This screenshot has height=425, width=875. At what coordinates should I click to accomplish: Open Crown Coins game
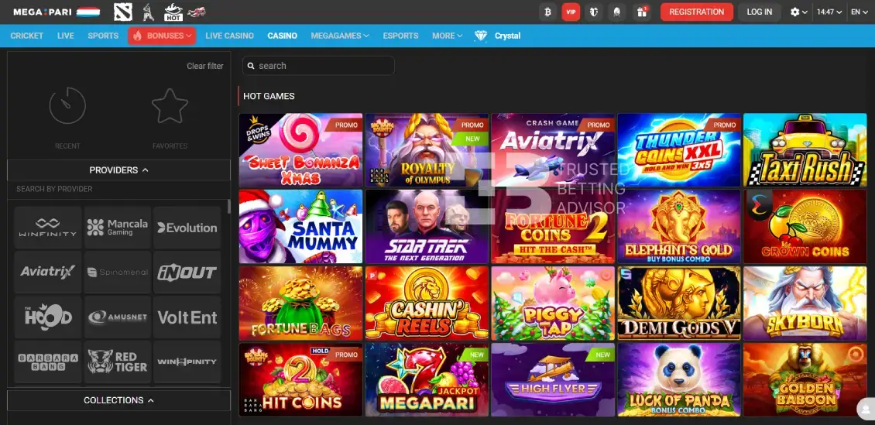click(x=805, y=227)
